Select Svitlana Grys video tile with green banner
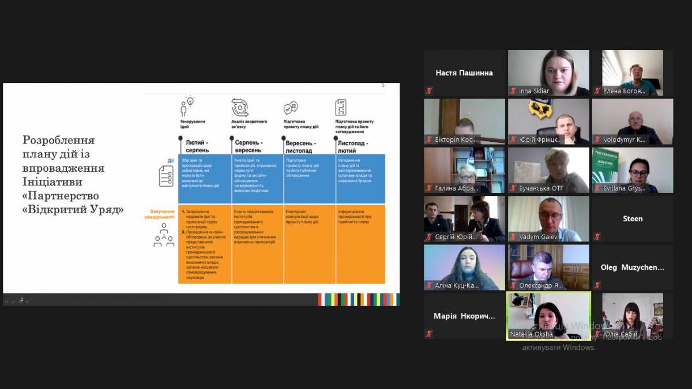 633,169
